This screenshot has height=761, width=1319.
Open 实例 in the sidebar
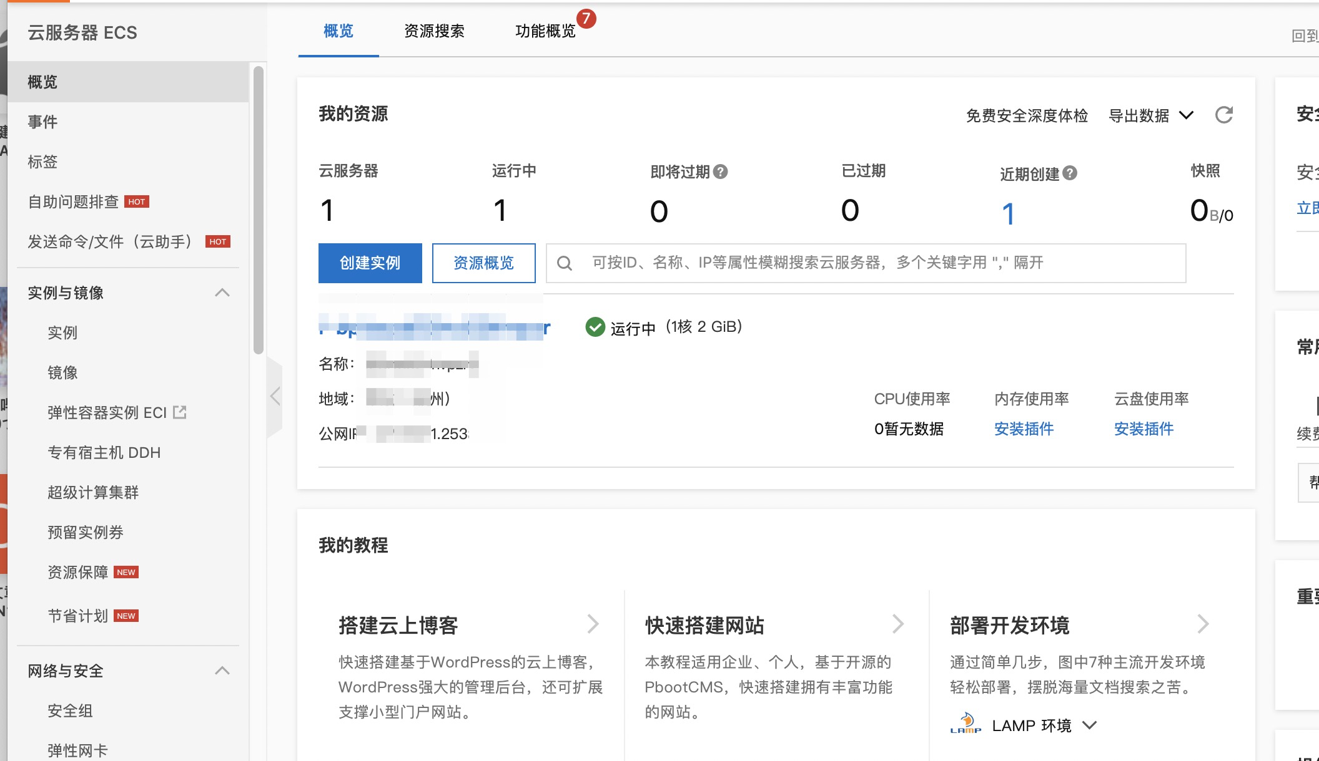62,332
